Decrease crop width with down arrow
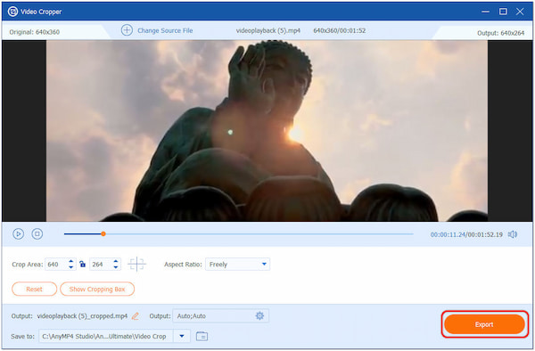Screen dimensions: 535x351 71,267
